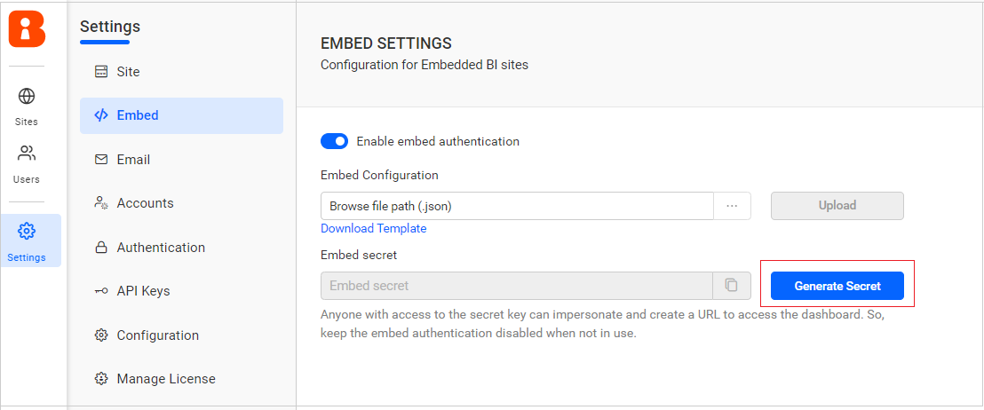
Task: Click the Authentication lock icon
Action: point(101,248)
